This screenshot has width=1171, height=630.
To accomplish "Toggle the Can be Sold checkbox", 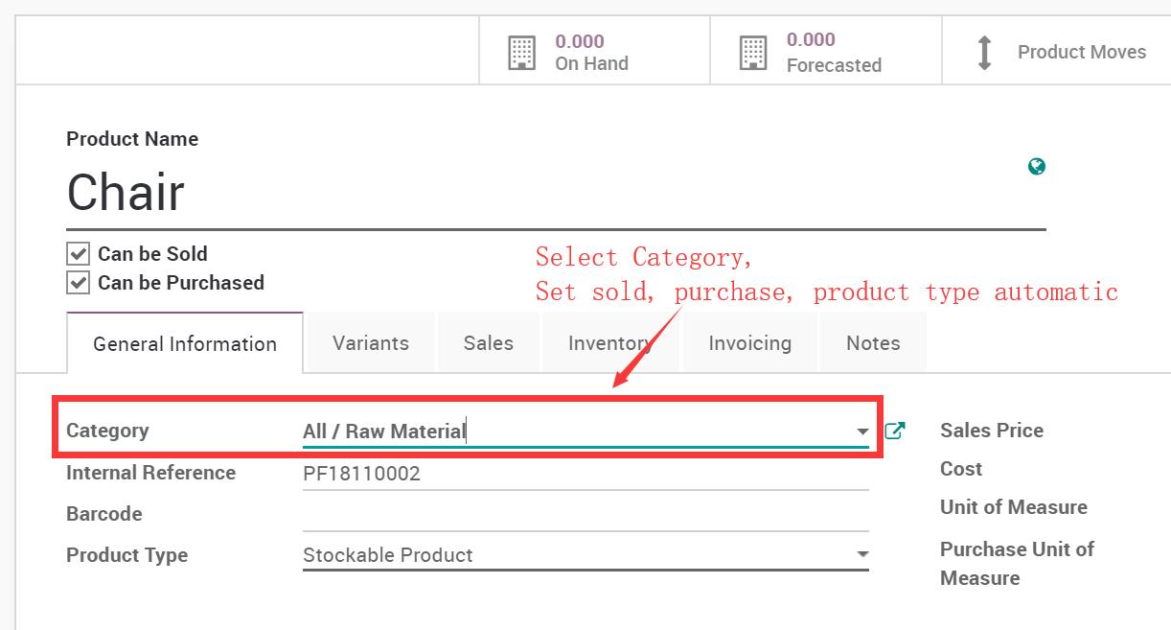I will (78, 254).
